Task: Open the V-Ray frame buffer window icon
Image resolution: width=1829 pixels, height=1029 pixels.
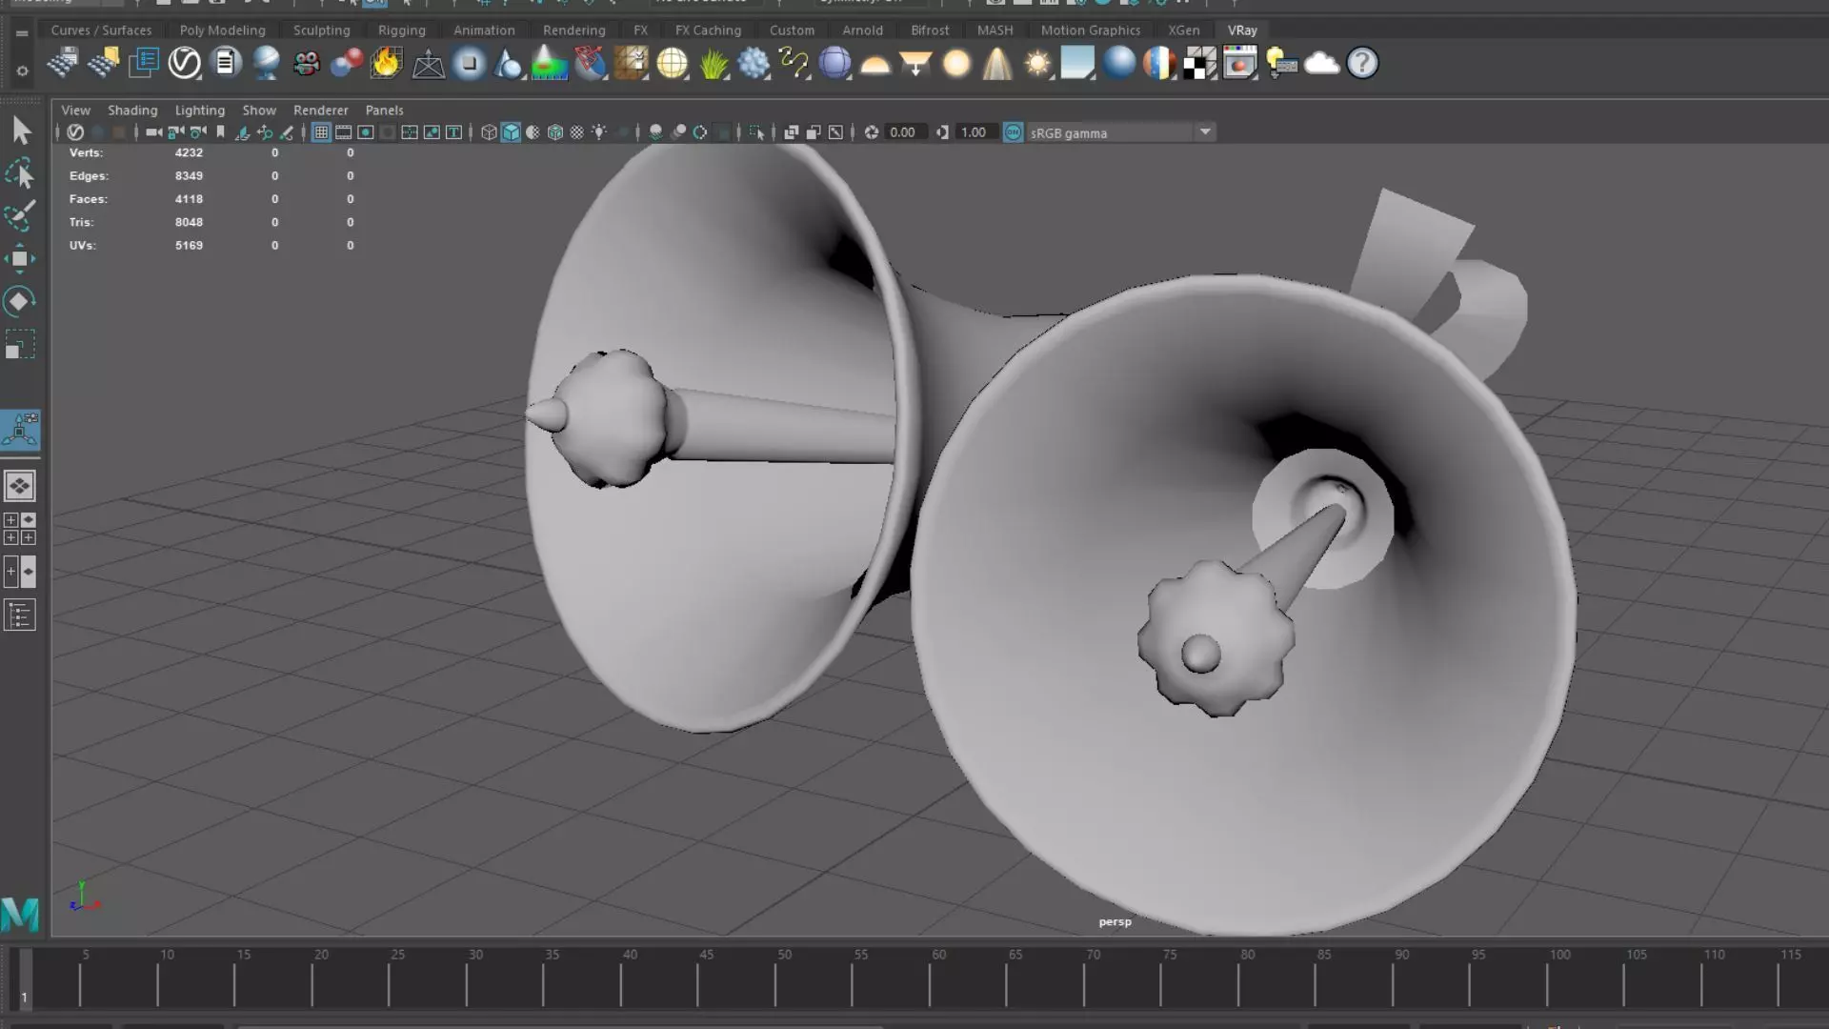Action: (1239, 64)
